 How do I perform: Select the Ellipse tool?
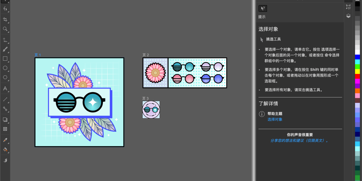(5, 68)
